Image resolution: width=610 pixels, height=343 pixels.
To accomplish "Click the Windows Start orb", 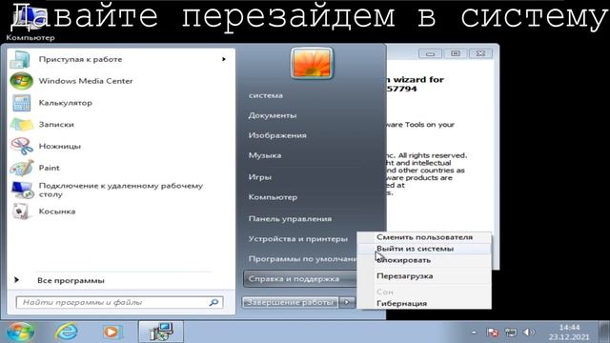I will coord(21,333).
